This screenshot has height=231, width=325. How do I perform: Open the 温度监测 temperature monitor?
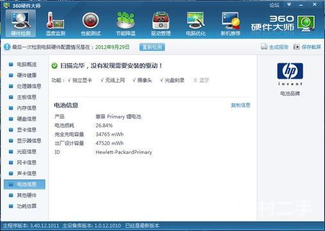pyautogui.click(x=56, y=24)
